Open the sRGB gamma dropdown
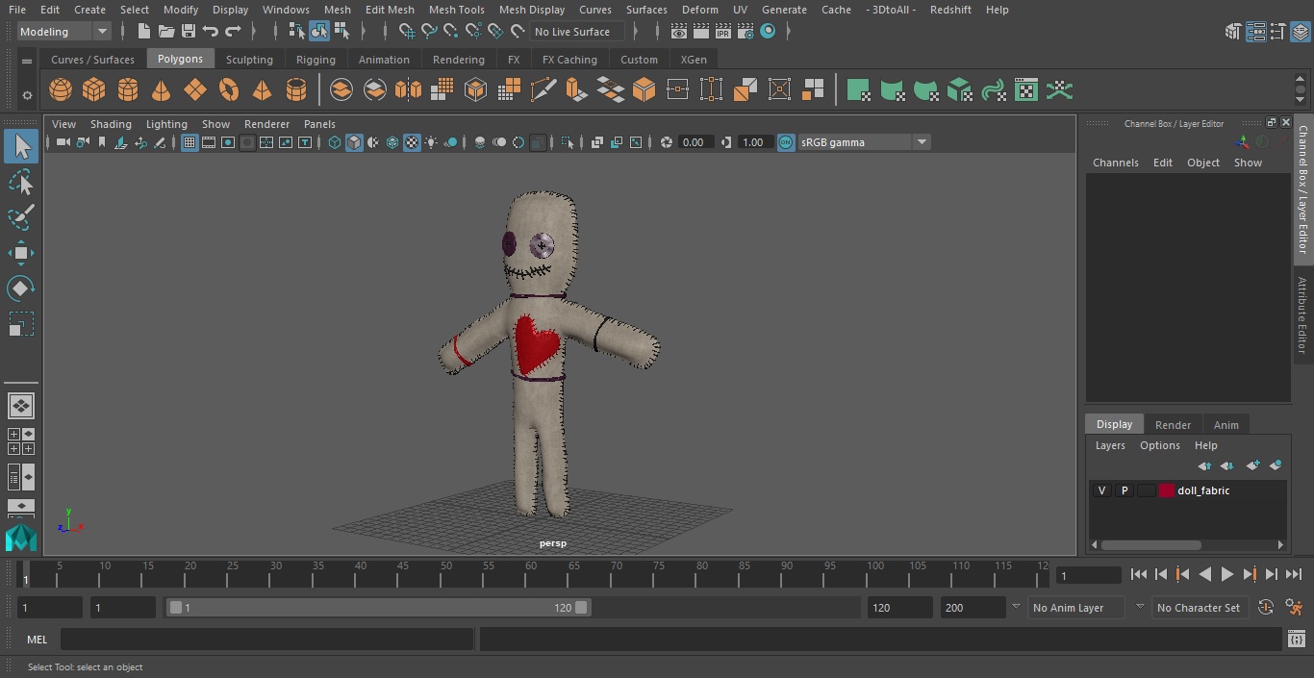Viewport: 1314px width, 678px height. [864, 142]
